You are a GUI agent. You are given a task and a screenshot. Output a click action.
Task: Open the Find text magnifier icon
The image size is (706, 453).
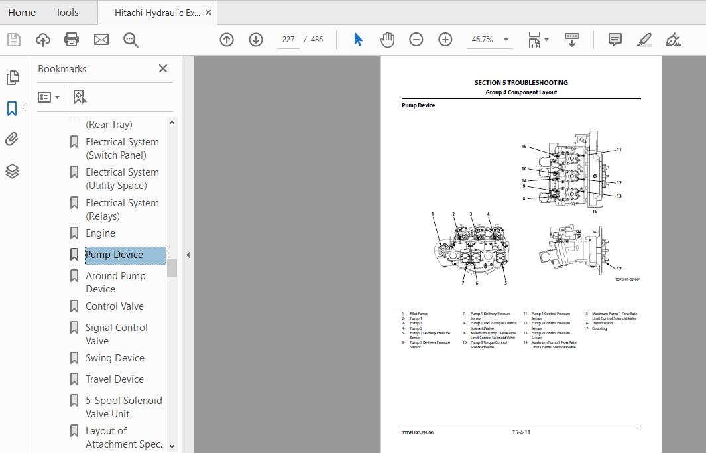click(x=131, y=40)
